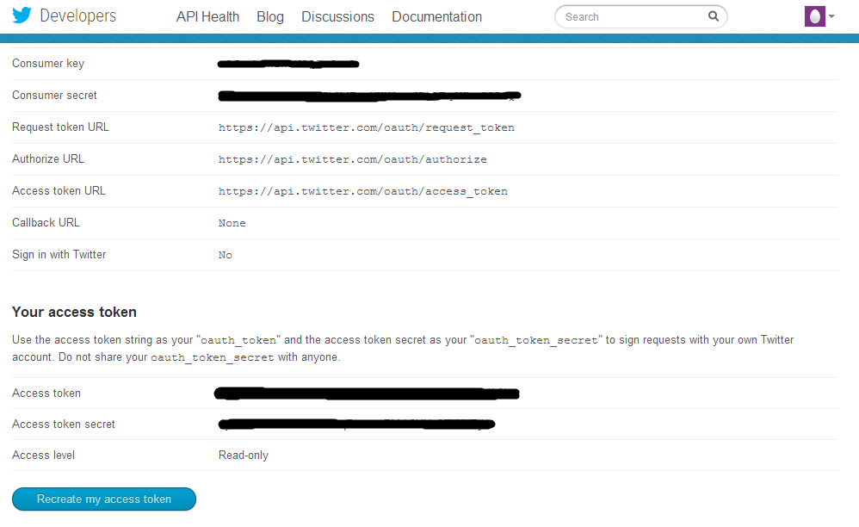Select the request_token URL text
This screenshot has width=859, height=527.
coord(366,127)
